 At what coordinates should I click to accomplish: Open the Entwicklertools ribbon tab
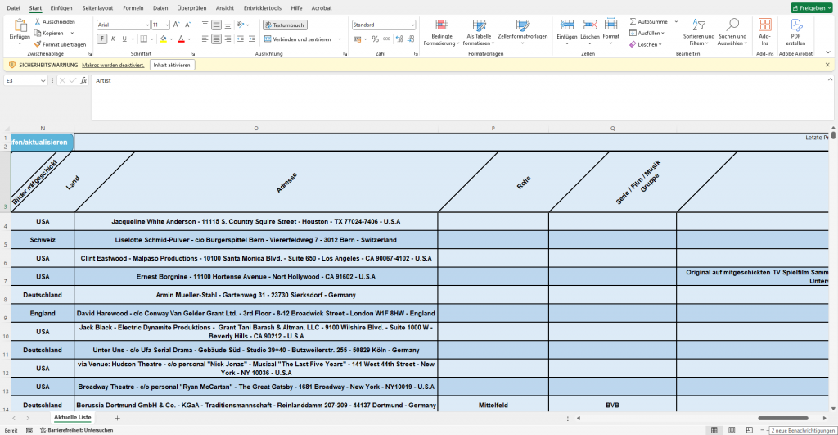click(x=263, y=7)
